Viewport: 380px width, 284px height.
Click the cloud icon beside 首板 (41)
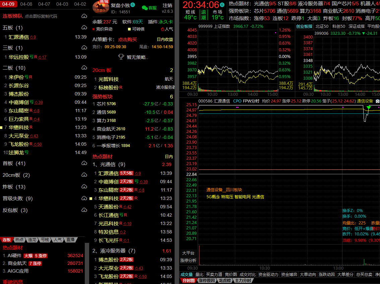(x=84, y=163)
